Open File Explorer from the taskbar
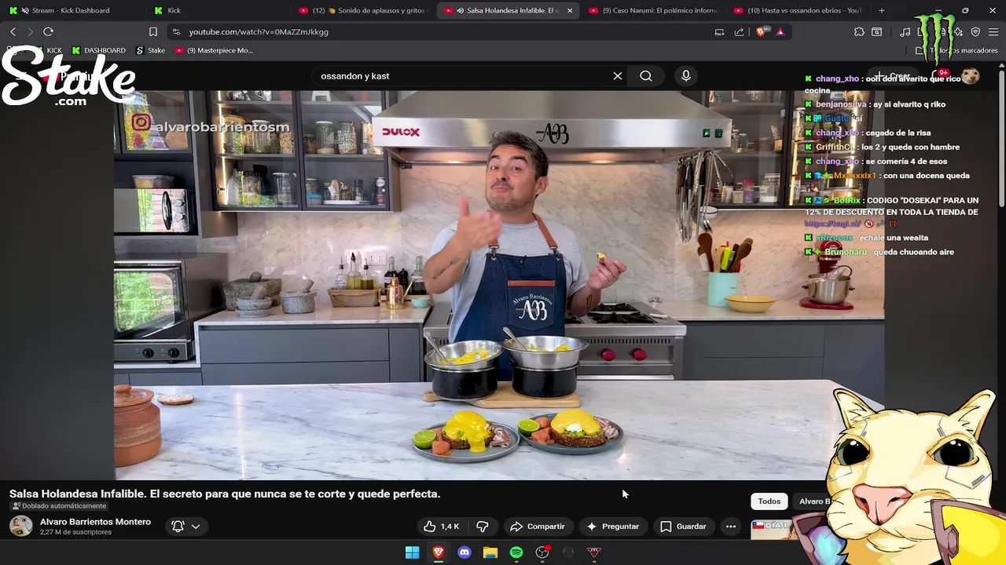This screenshot has height=565, width=1006. pos(490,552)
